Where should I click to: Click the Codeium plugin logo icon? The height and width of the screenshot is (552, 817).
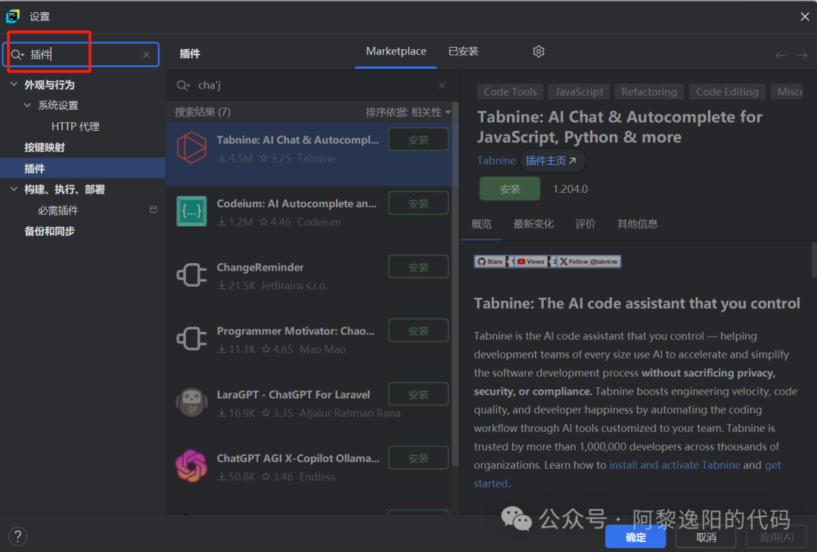click(191, 212)
